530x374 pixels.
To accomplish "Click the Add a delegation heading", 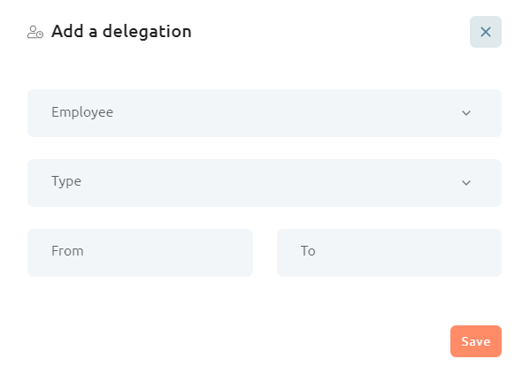I will 121,32.
